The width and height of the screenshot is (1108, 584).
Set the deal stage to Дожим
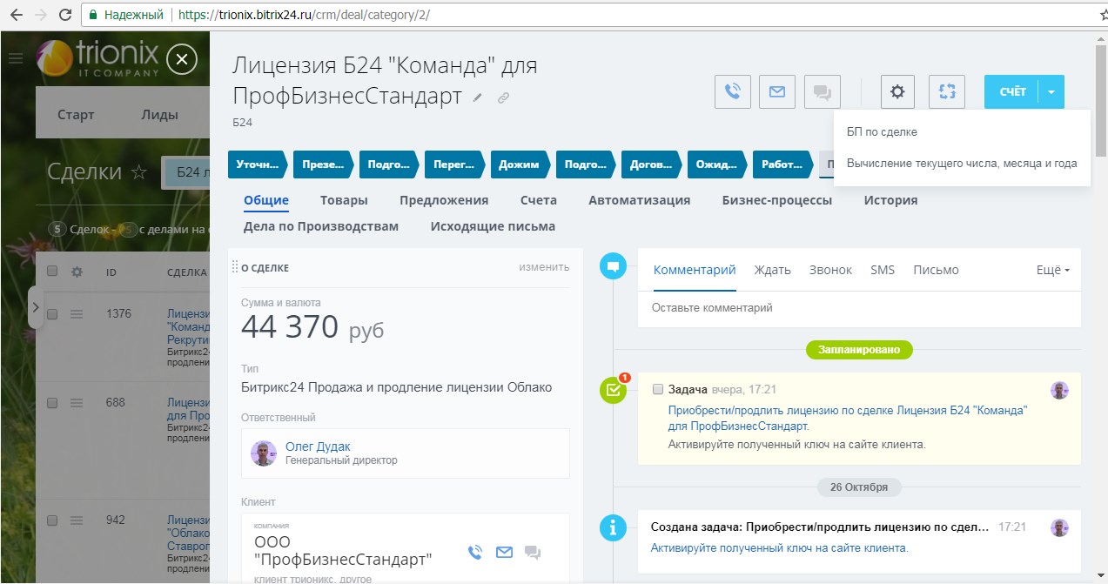(519, 164)
